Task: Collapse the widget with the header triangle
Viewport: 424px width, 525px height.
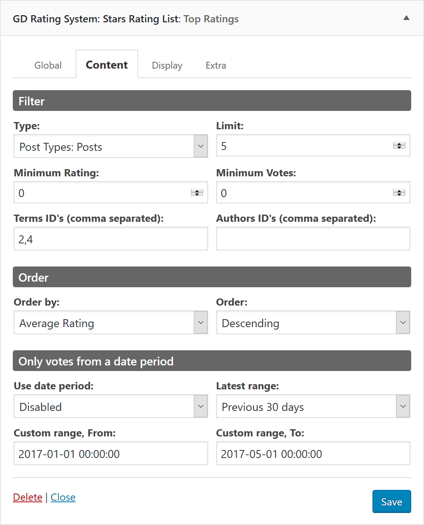Action: (x=406, y=18)
